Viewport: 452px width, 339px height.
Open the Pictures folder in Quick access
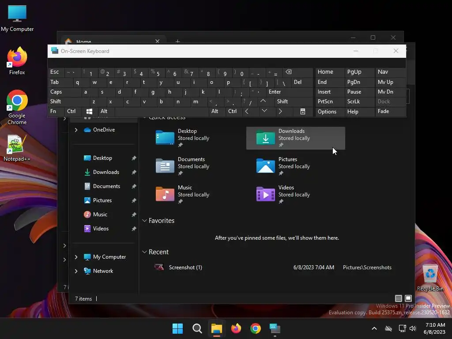click(x=295, y=166)
